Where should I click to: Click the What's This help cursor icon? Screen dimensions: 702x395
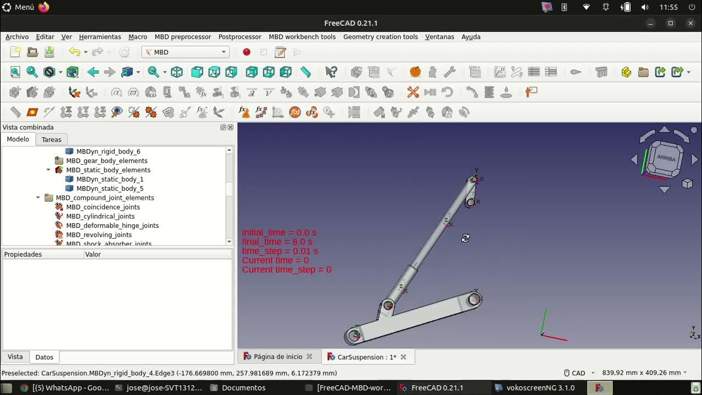point(331,72)
